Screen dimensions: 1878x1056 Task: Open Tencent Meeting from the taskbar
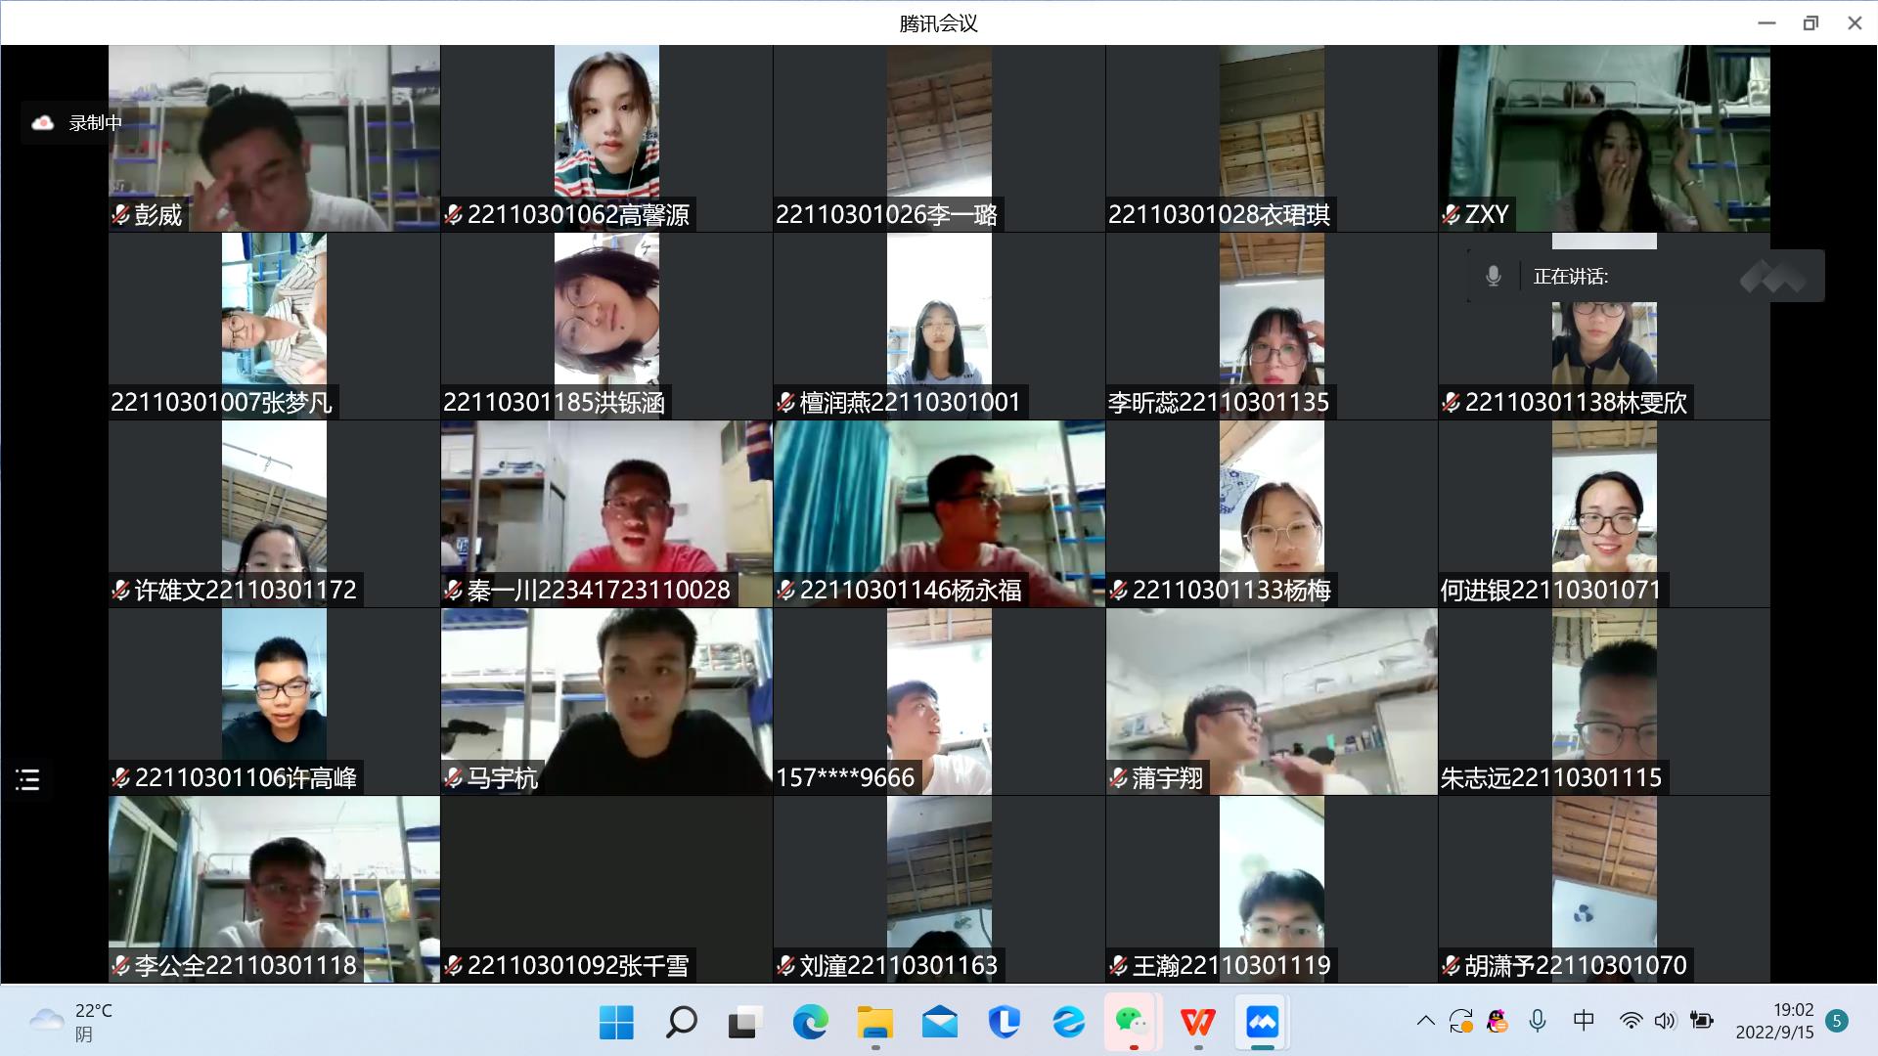coord(1262,1023)
